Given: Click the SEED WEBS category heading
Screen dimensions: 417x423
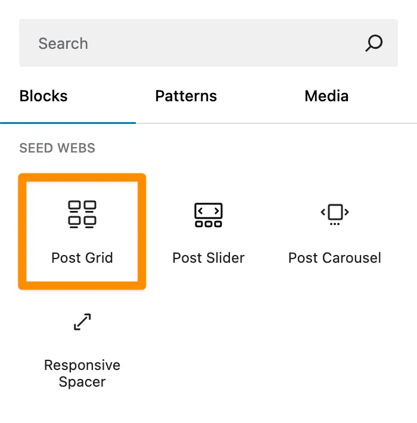Looking at the screenshot, I should tap(57, 148).
